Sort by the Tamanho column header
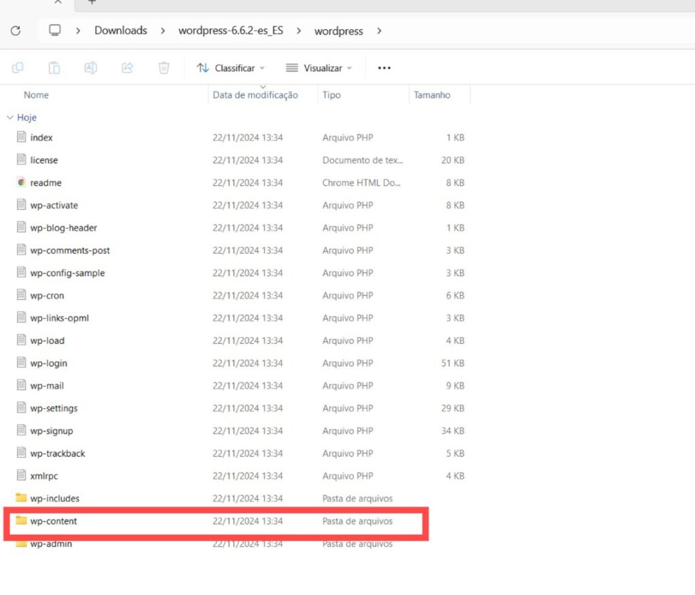Viewport: 695px width, 595px height. [x=432, y=95]
